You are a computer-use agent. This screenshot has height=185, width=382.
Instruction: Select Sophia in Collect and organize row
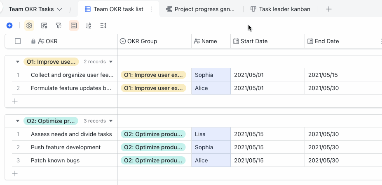pos(211,75)
